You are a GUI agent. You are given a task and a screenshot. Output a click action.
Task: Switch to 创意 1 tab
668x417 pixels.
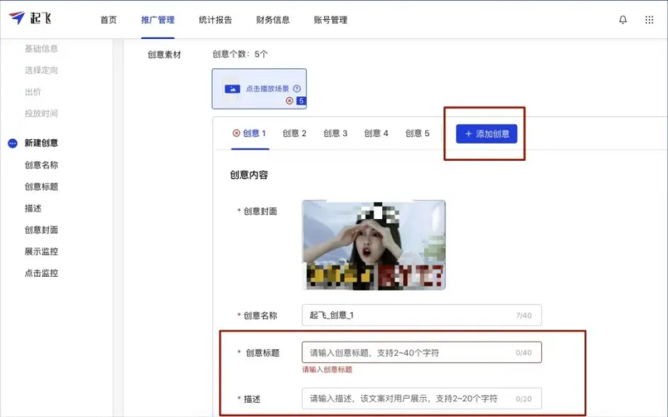pos(250,133)
